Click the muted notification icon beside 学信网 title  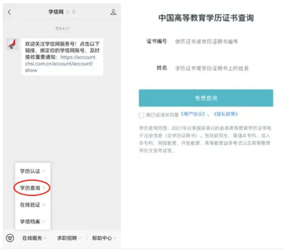[68, 12]
